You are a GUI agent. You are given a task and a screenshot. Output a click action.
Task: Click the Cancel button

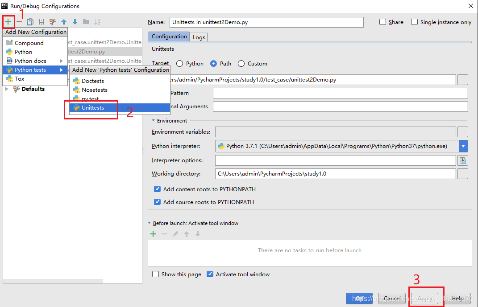(392, 299)
